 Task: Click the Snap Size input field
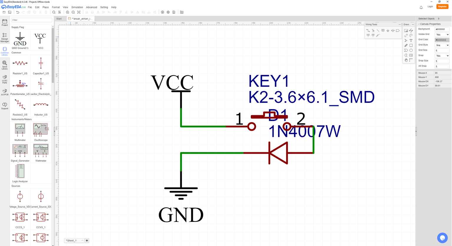coord(442,61)
